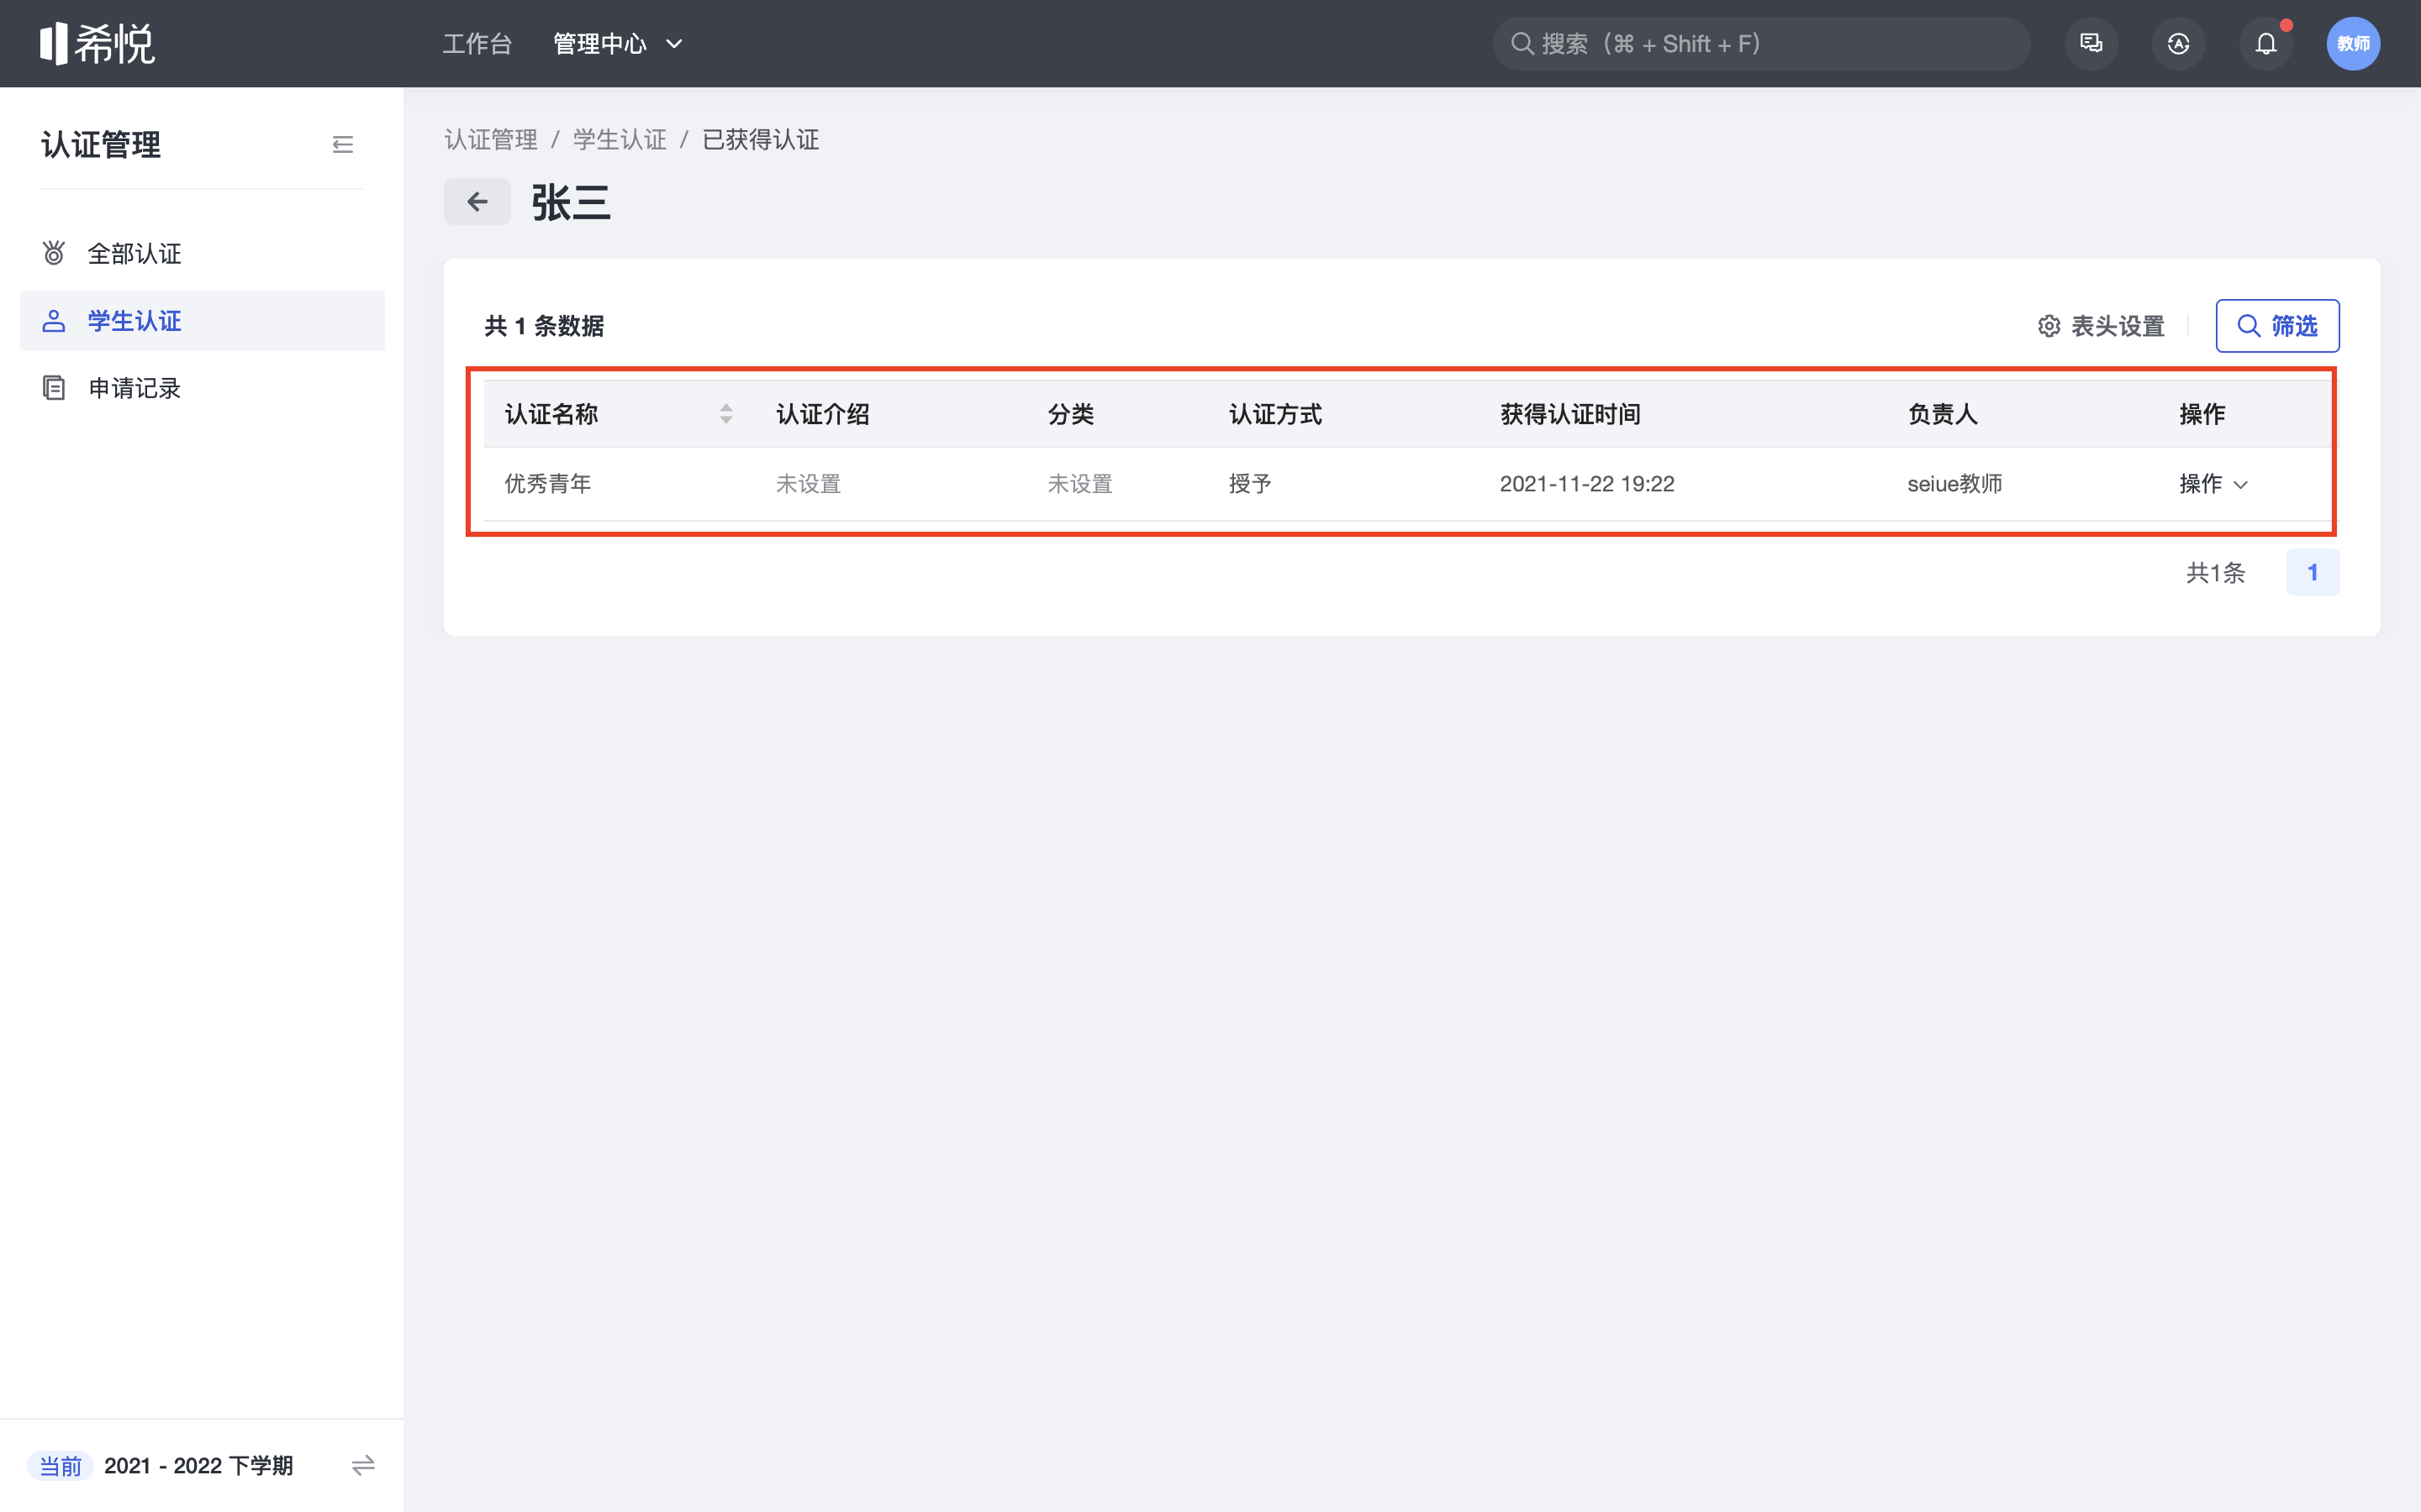This screenshot has width=2421, height=1512.
Task: Click the 2021-11-22 19:22 cell
Action: (x=1588, y=484)
